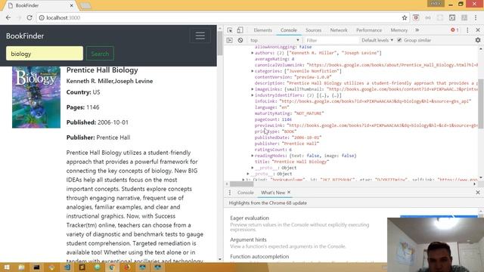The height and width of the screenshot is (272, 484).
Task: Select the Console tab in DevTools
Action: click(x=288, y=30)
